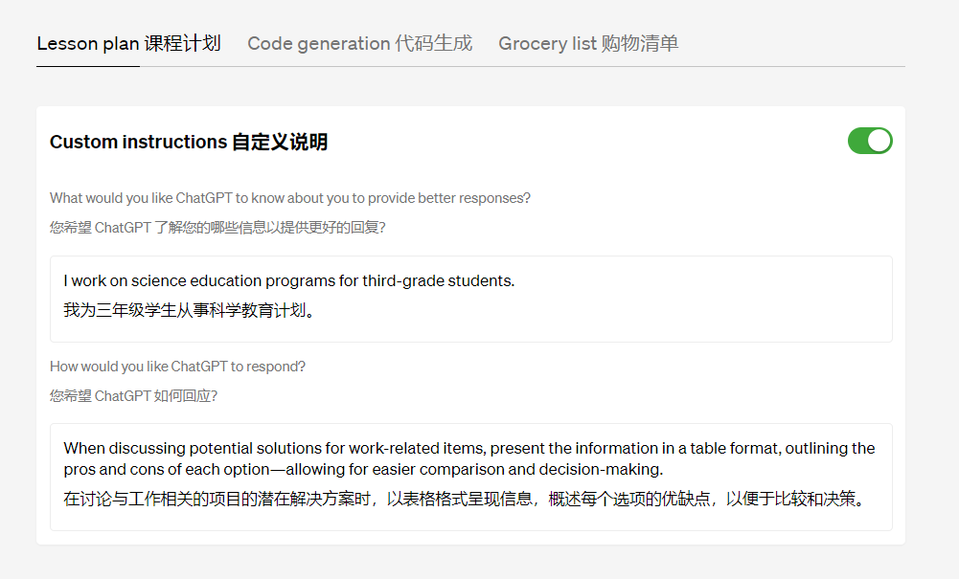Select the Grocery list tab

(x=587, y=43)
